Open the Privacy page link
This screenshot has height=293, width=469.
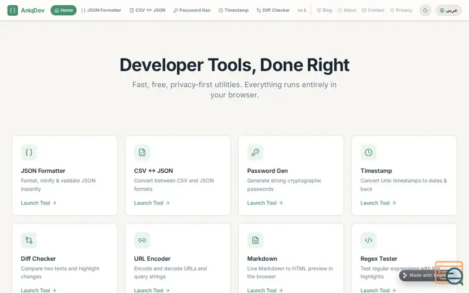(x=401, y=10)
